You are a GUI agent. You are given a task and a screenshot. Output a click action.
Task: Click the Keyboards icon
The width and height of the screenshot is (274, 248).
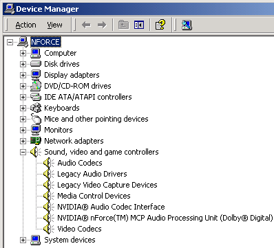(x=36, y=108)
